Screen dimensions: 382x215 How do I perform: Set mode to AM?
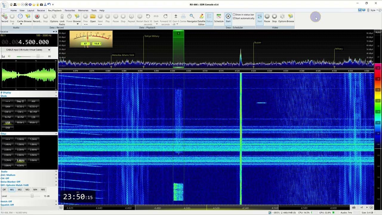pos(33,101)
